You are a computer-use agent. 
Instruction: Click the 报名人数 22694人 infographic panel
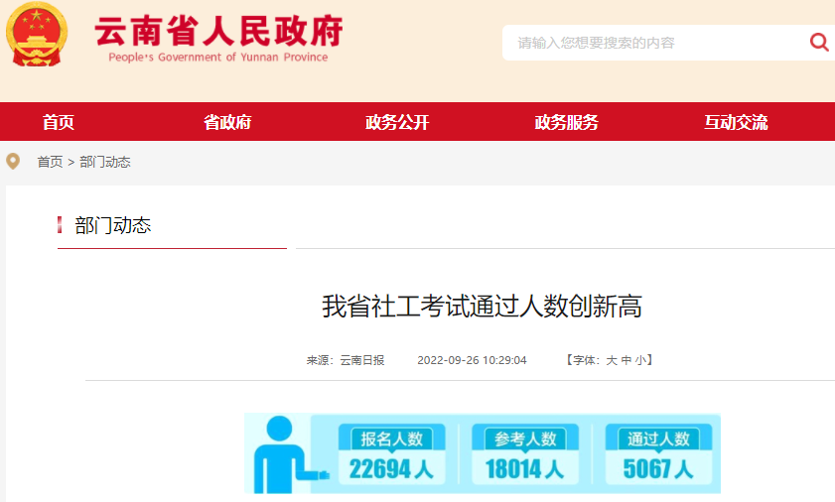tap(391, 456)
